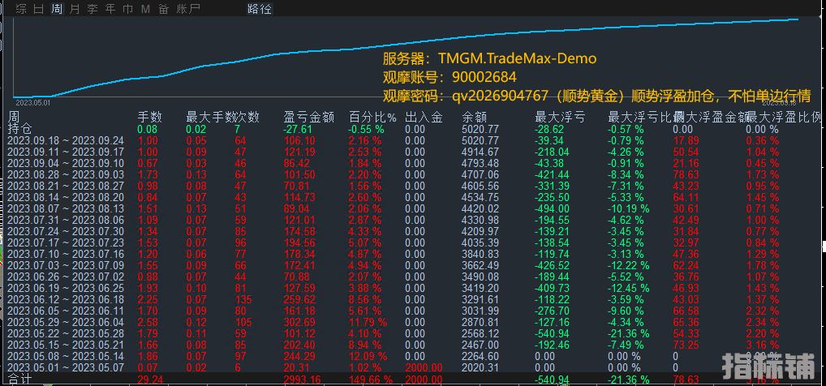The width and height of the screenshot is (826, 386).
Task: Open the 币 currency tab
Action: tap(127, 8)
